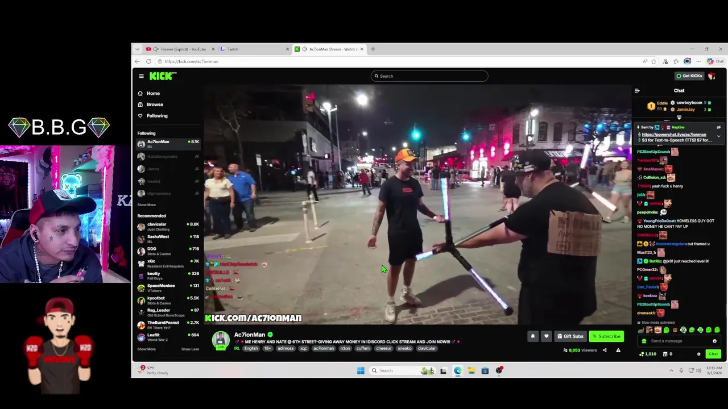Open Home in the Kick sidebar
The image size is (728, 409).
(x=149, y=93)
